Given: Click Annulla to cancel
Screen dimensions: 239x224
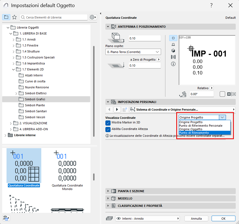Looking at the screenshot, I should (x=196, y=219).
